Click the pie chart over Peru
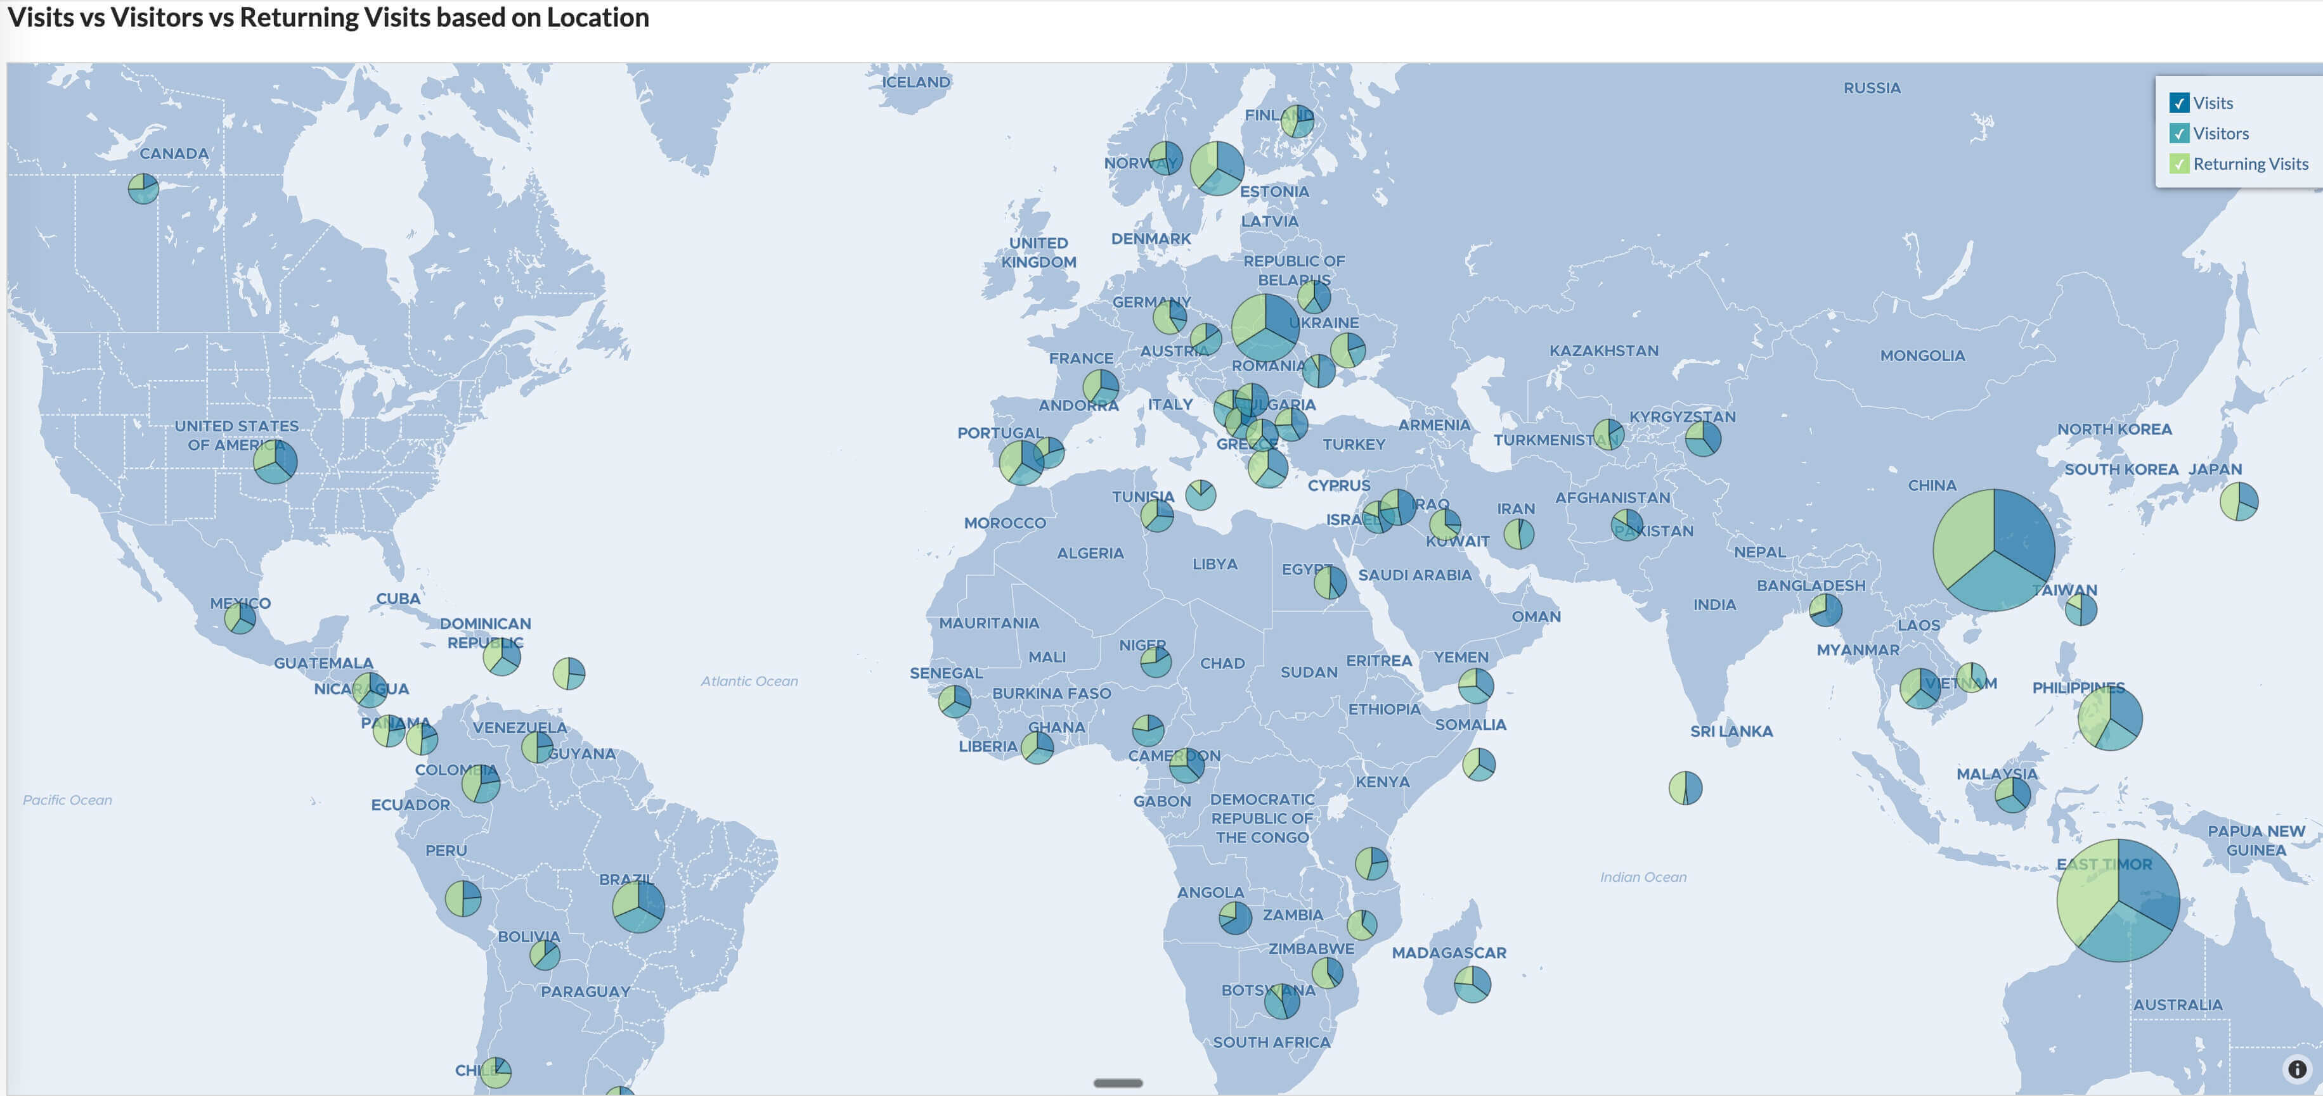This screenshot has width=2323, height=1096. (463, 898)
